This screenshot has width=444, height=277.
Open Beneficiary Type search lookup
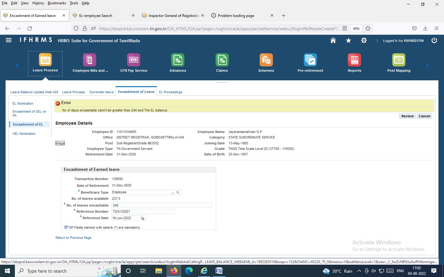click(x=178, y=192)
